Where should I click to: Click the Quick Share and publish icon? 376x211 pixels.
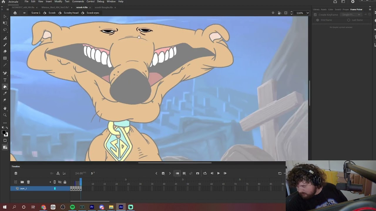click(335, 1)
